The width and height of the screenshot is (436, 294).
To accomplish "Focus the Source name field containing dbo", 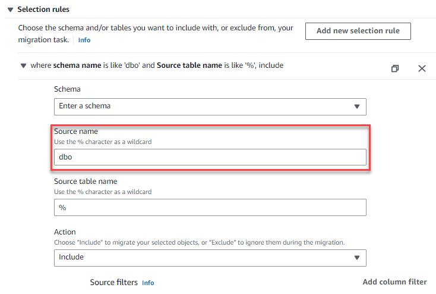I will click(x=210, y=157).
